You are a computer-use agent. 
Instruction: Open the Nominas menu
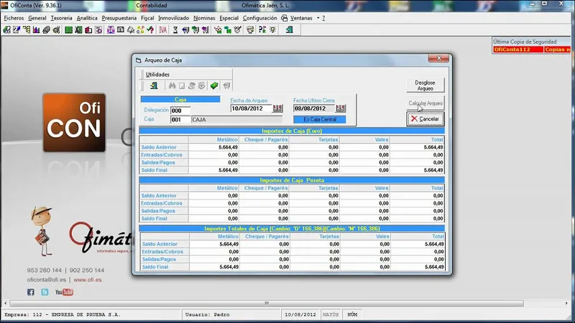(x=204, y=18)
